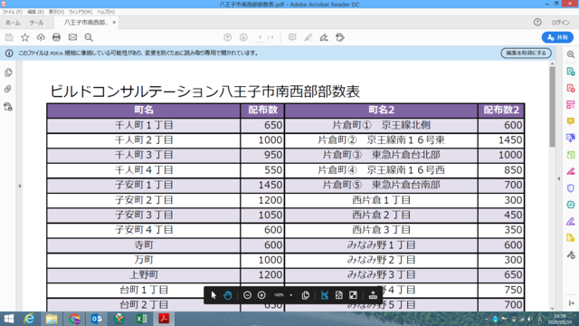Select the highlight pen tool
579x326 pixels.
(x=308, y=37)
